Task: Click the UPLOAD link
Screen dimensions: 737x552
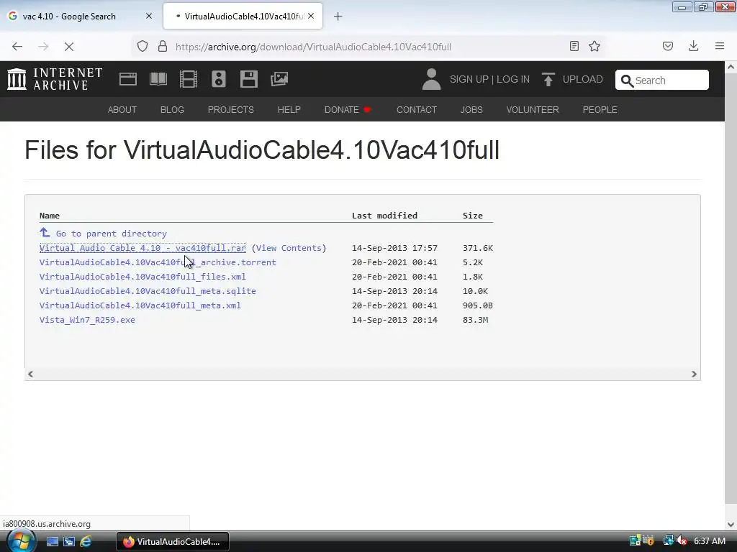Action: pos(582,79)
